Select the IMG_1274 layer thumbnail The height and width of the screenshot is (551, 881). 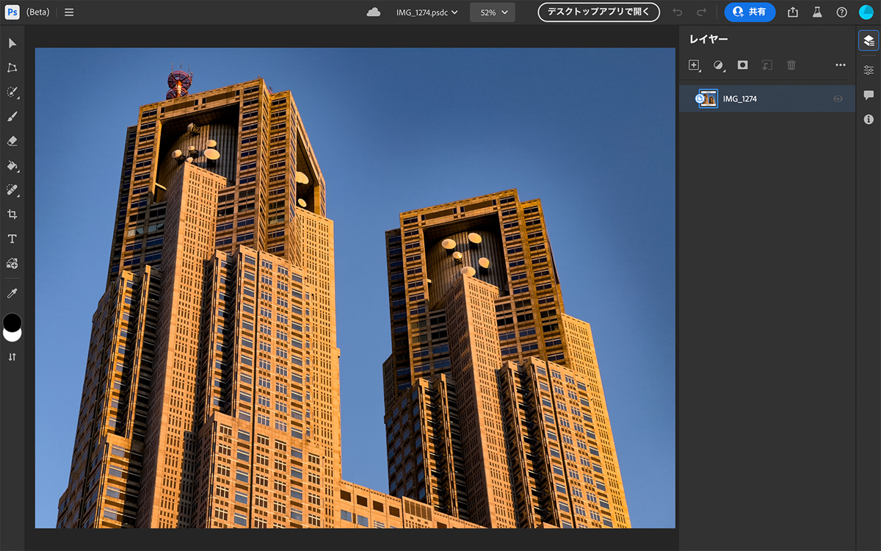point(708,98)
